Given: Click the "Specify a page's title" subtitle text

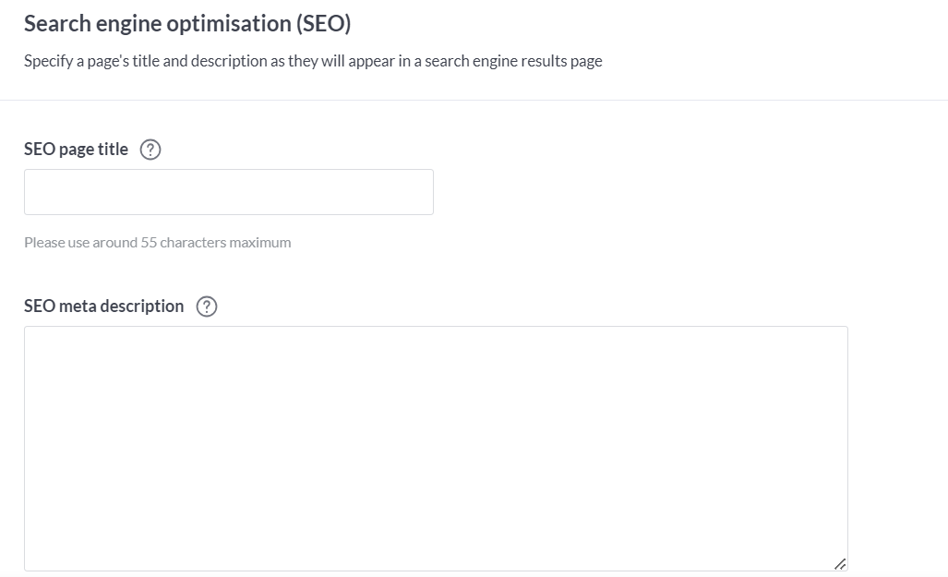Looking at the screenshot, I should click(312, 62).
